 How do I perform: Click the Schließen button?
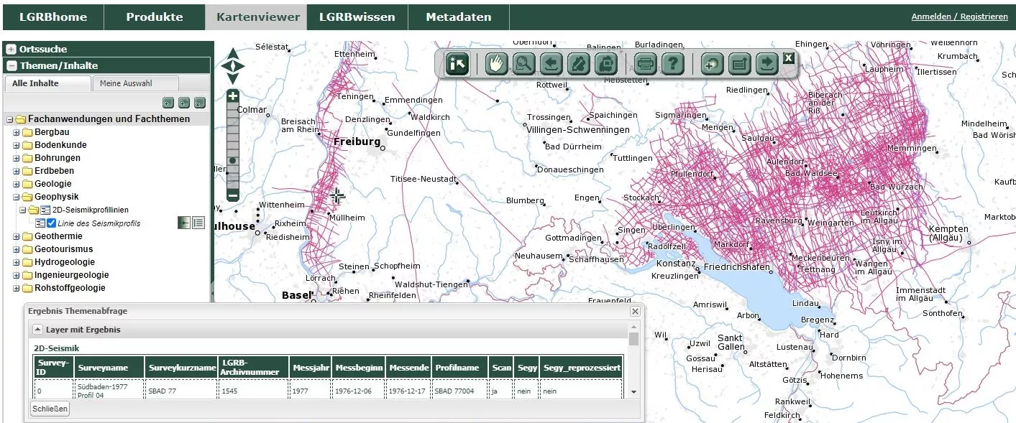(50, 409)
